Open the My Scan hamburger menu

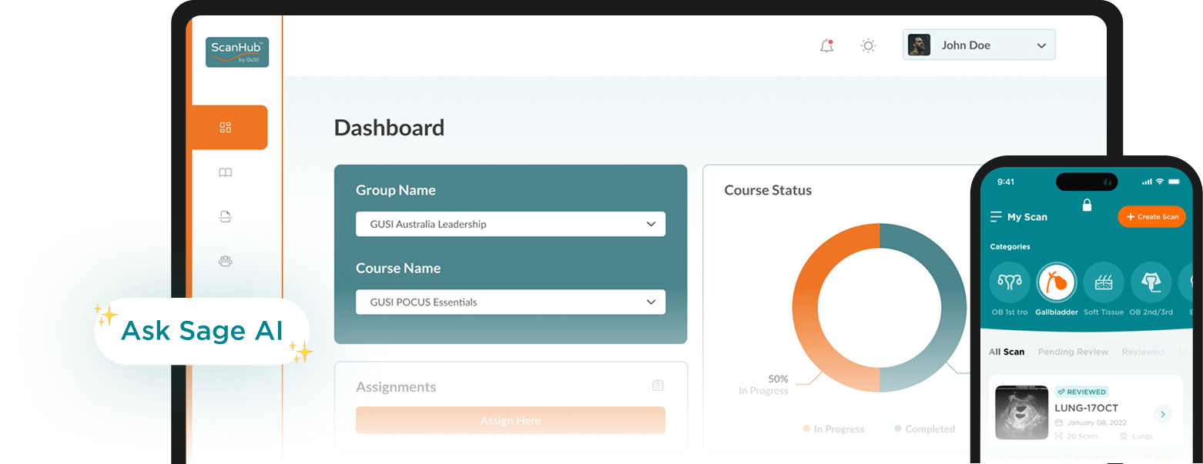pyautogui.click(x=996, y=217)
